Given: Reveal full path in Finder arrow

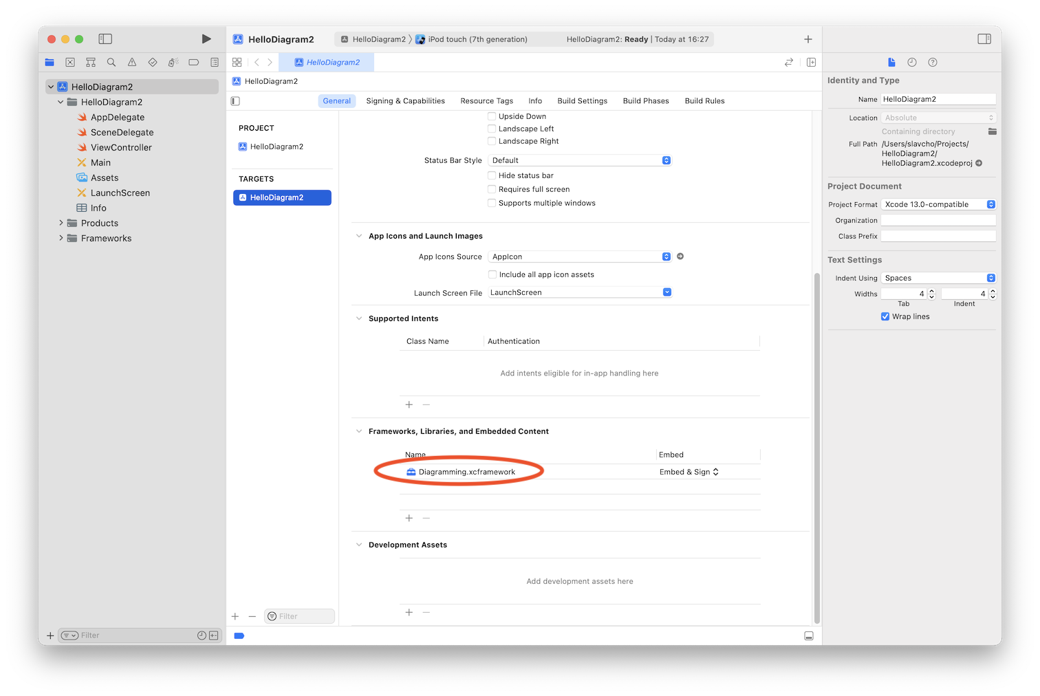Looking at the screenshot, I should (x=979, y=163).
